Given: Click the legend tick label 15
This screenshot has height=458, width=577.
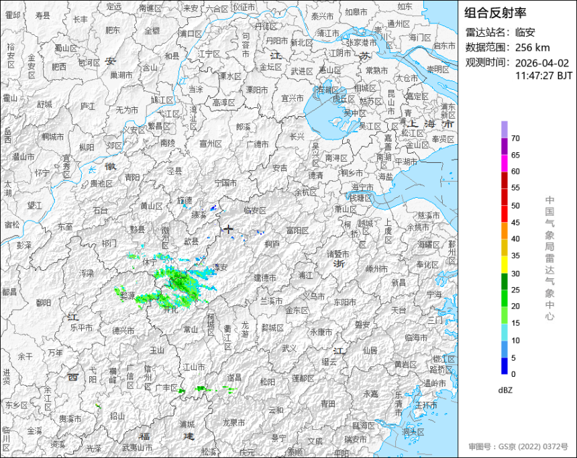Looking at the screenshot, I should point(515,323).
